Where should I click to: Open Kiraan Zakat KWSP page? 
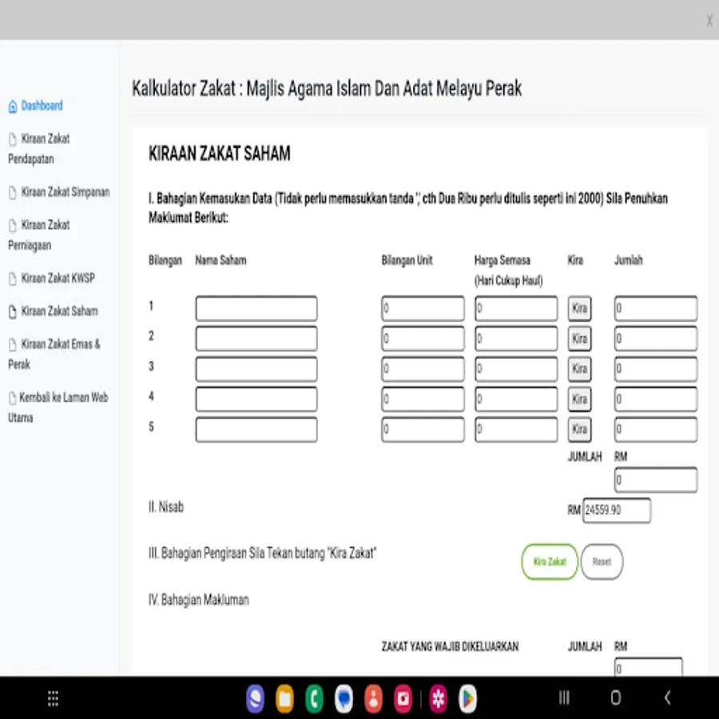(51, 278)
